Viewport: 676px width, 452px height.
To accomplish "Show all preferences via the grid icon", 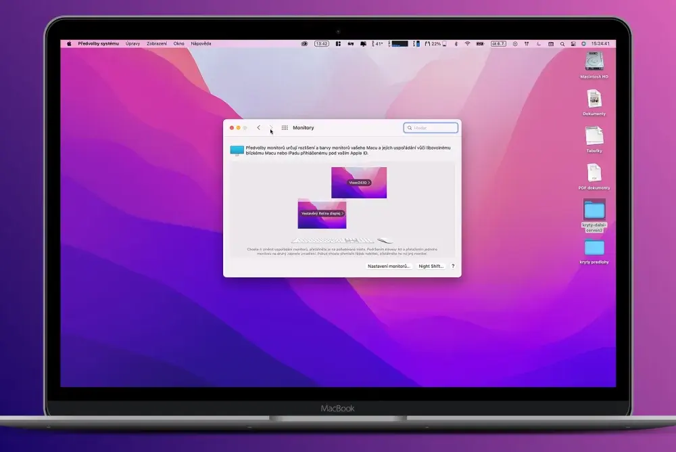I will pos(285,128).
